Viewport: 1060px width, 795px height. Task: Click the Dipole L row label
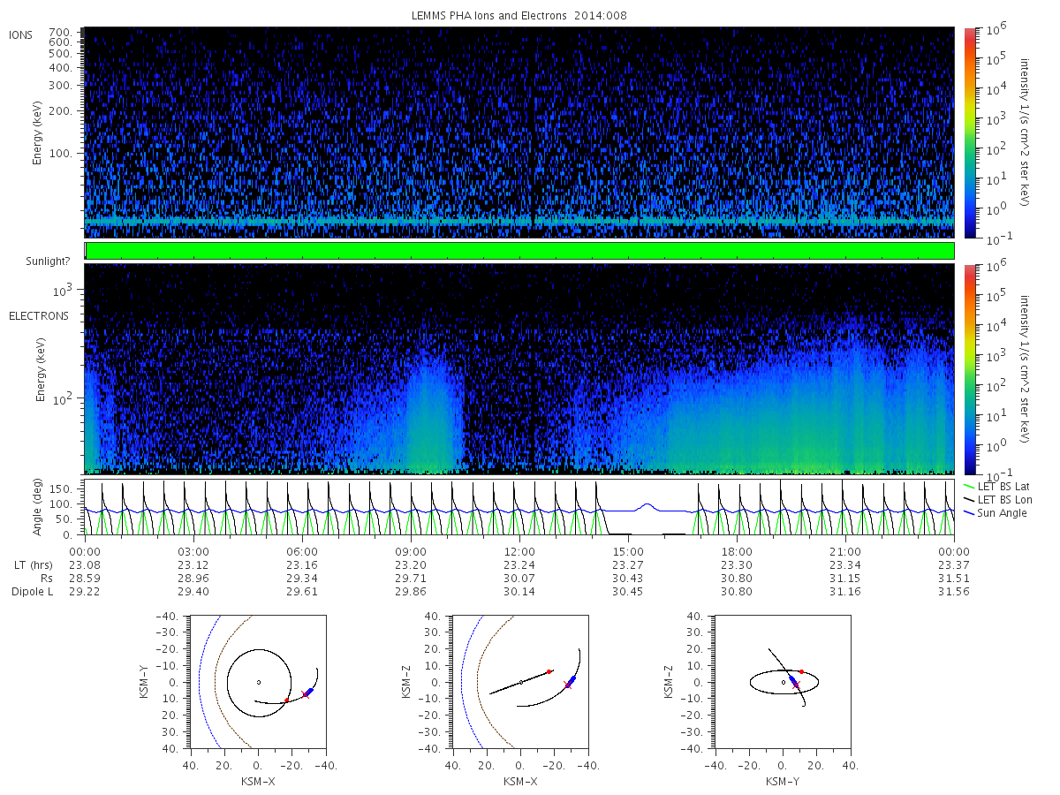[x=32, y=591]
